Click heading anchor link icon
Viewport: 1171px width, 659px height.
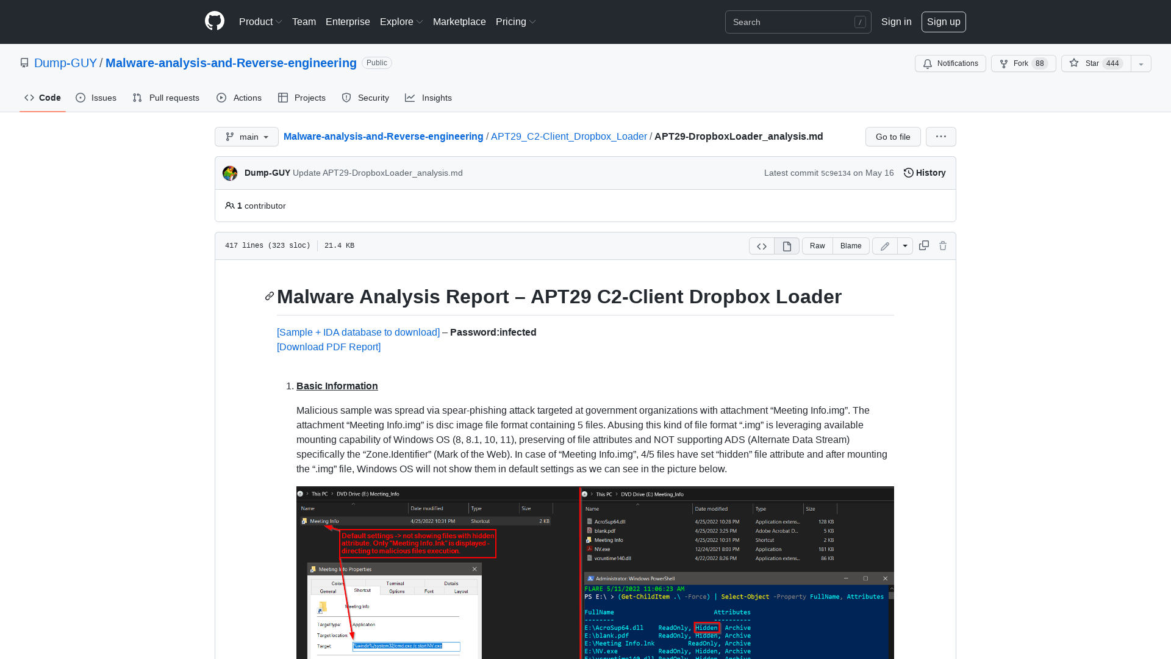(x=270, y=296)
